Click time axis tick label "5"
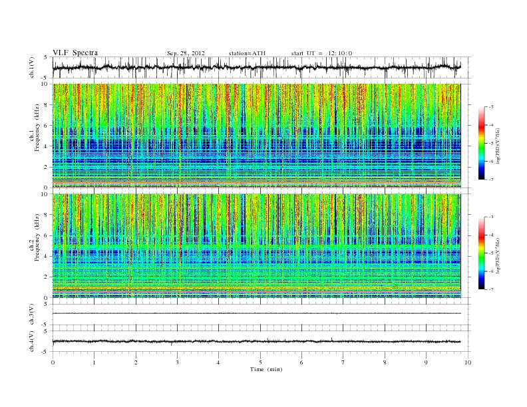527x407 pixels. 260,362
